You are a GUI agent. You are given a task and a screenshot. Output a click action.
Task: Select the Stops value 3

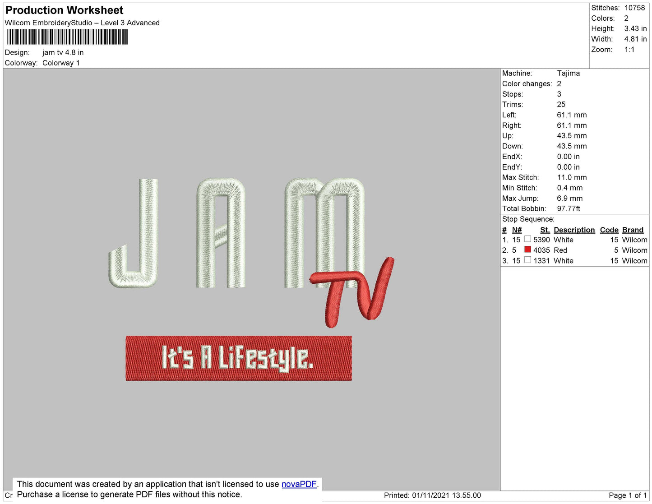click(559, 94)
